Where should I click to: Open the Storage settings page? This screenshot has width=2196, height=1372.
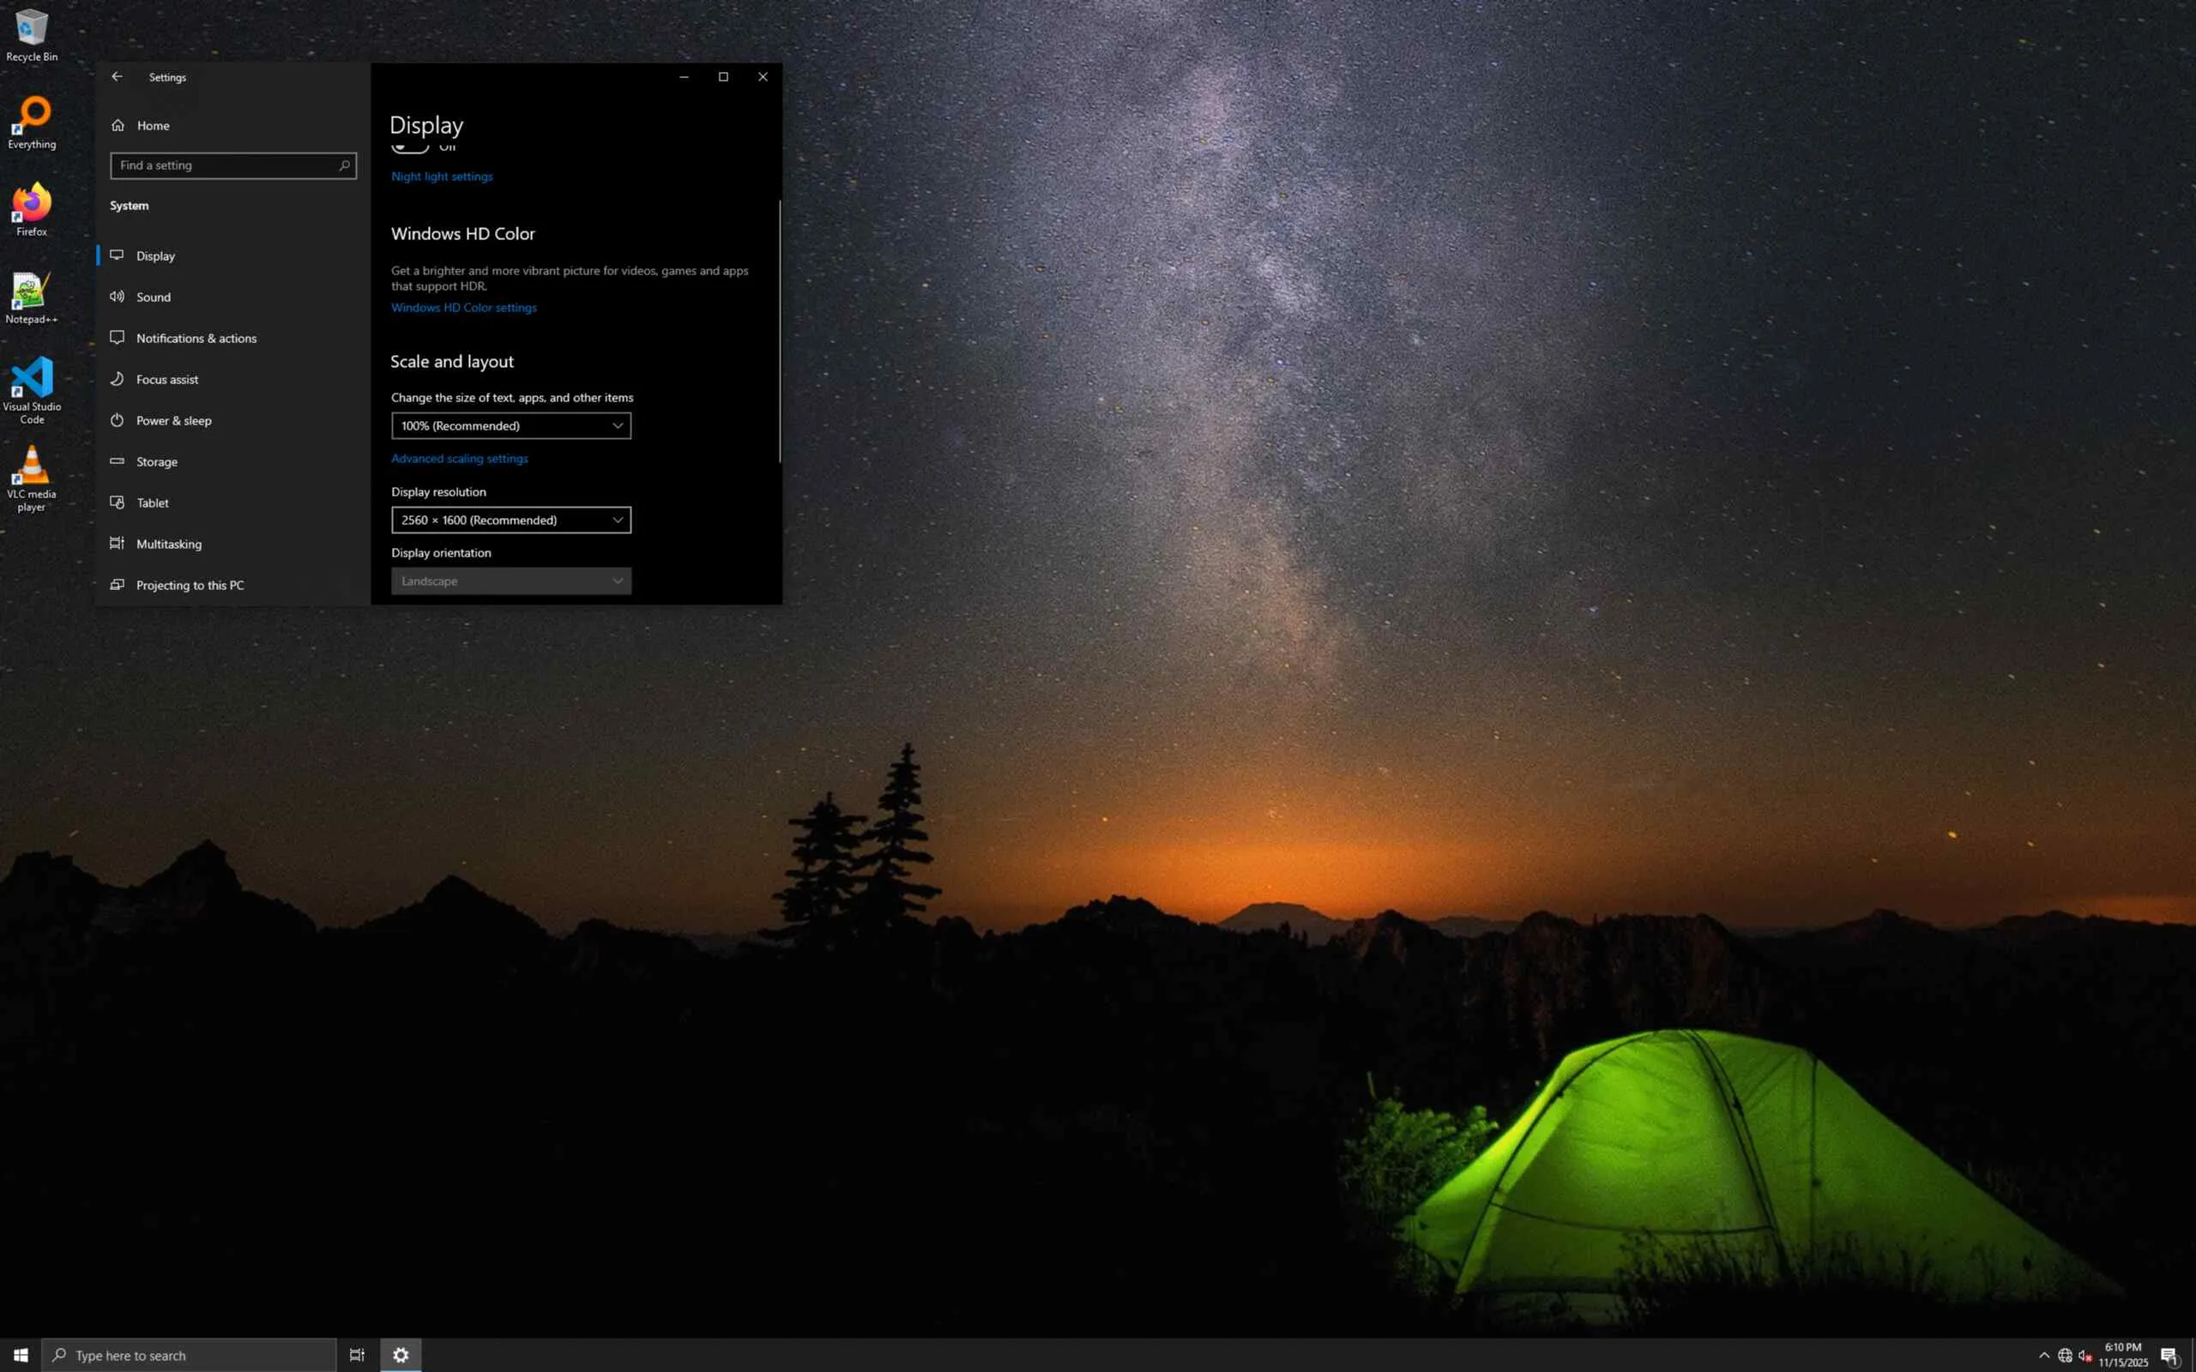[156, 462]
